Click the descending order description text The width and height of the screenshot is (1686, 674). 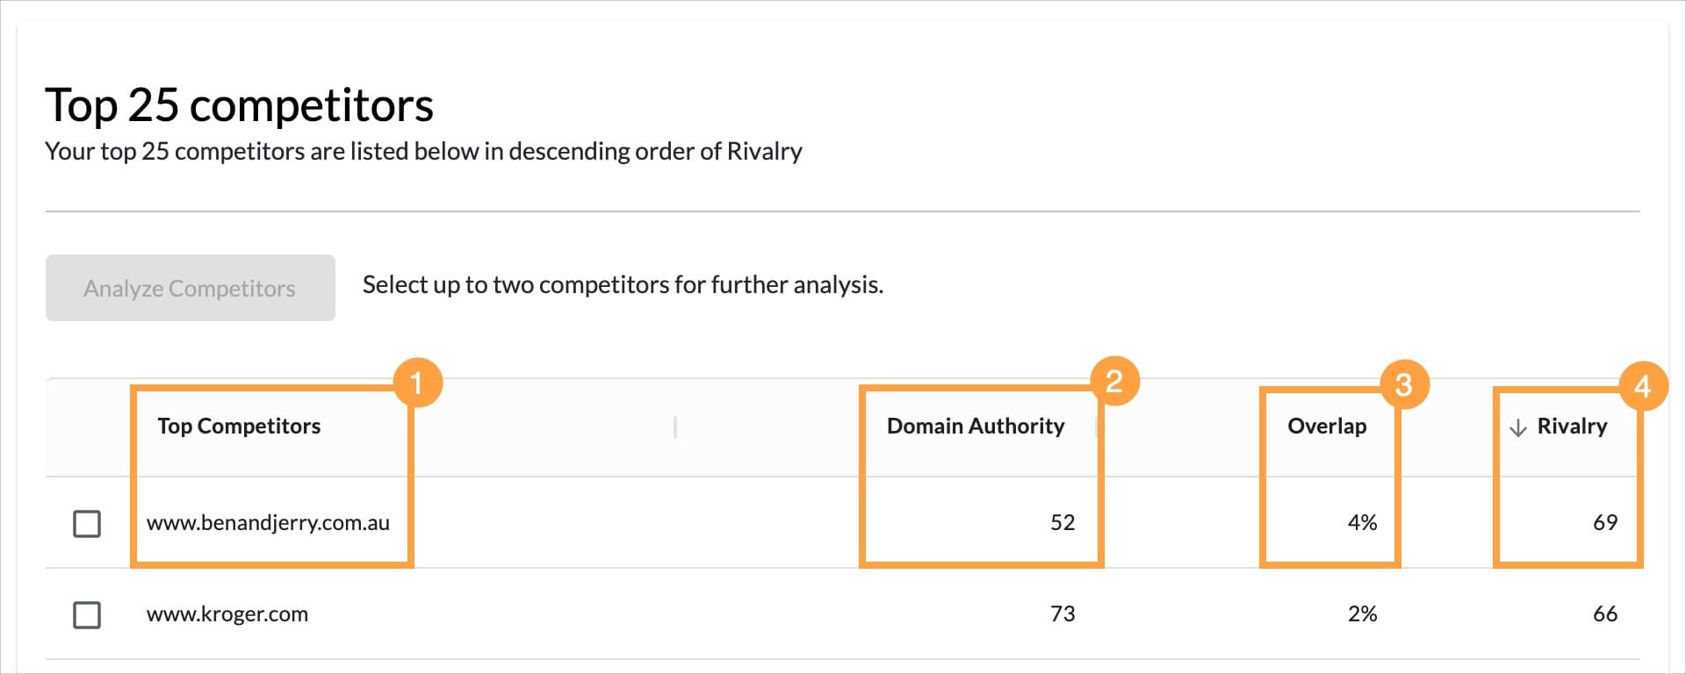[x=423, y=151]
